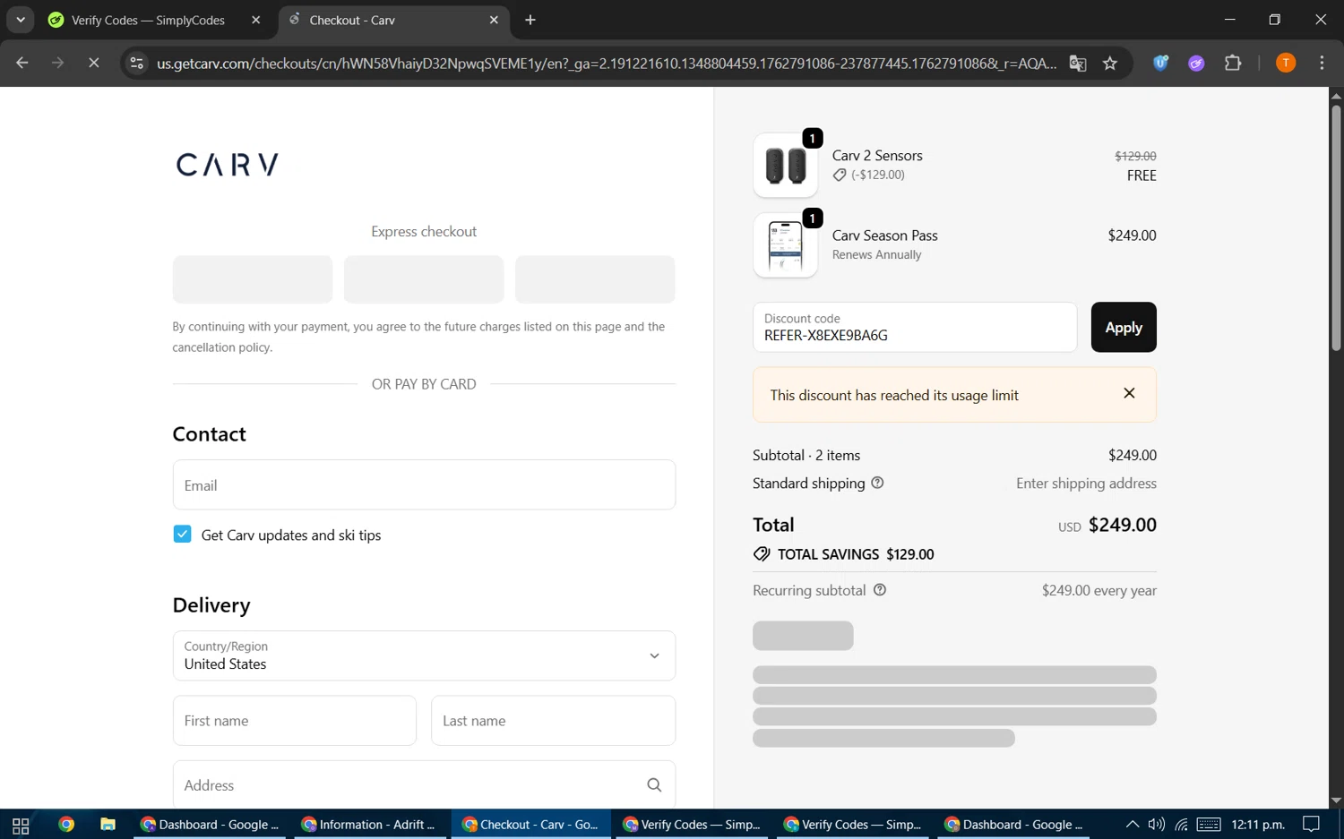
Task: Open tab search dropdown arrow
Action: [20, 20]
